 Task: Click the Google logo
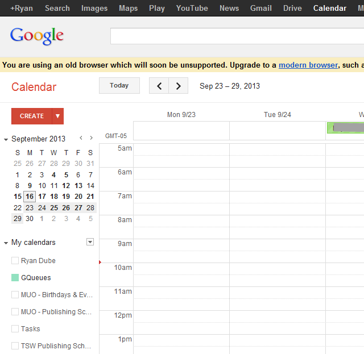37,36
